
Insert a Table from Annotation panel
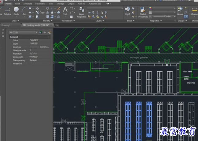click(x=71, y=17)
